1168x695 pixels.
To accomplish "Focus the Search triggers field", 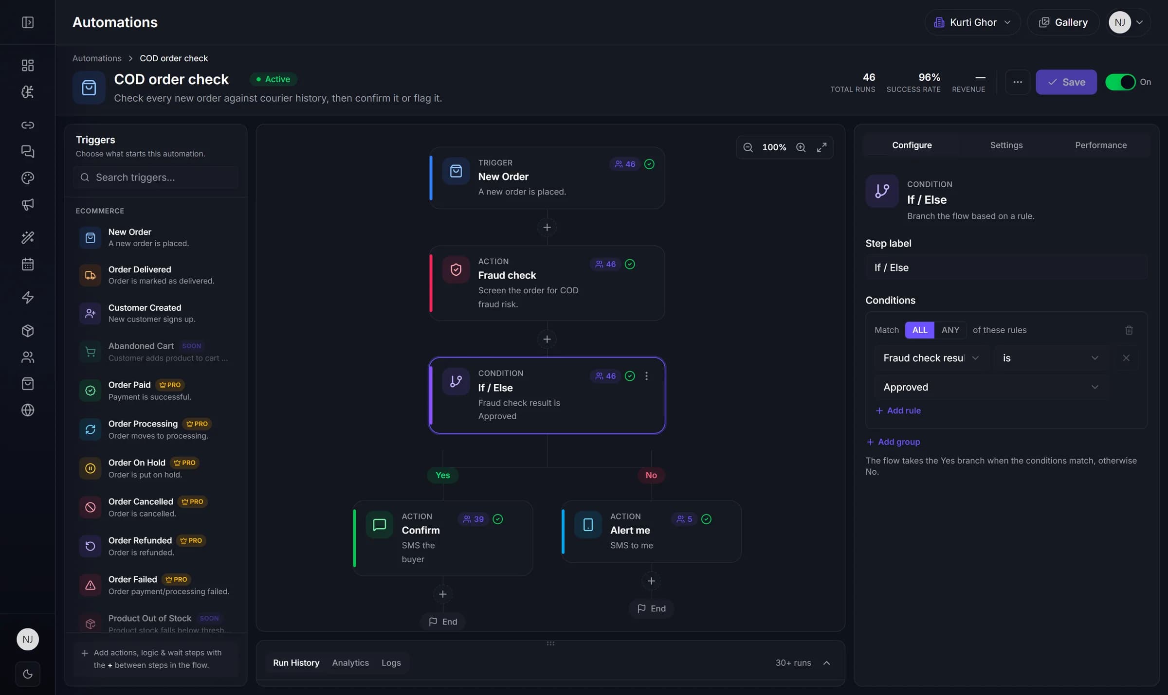I will point(156,178).
